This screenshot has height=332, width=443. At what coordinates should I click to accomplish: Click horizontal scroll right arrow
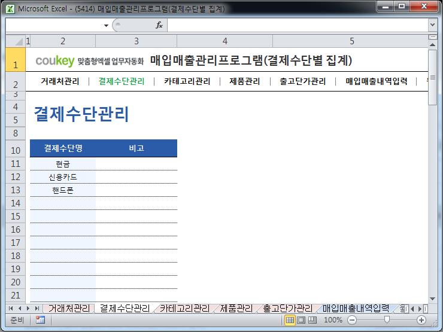420,309
